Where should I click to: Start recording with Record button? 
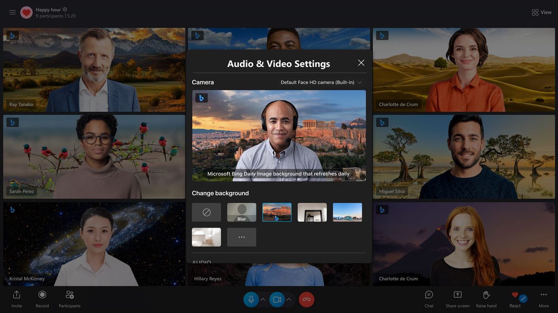tap(42, 295)
